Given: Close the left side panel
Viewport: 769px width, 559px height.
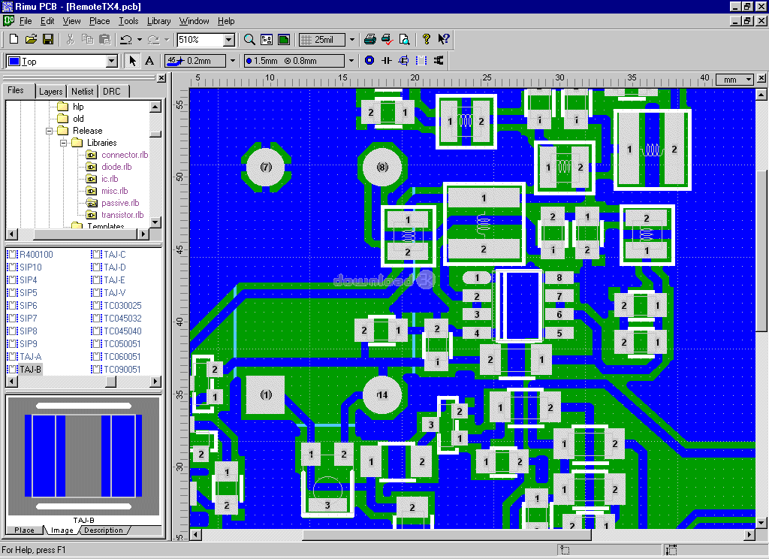Looking at the screenshot, I should 161,77.
